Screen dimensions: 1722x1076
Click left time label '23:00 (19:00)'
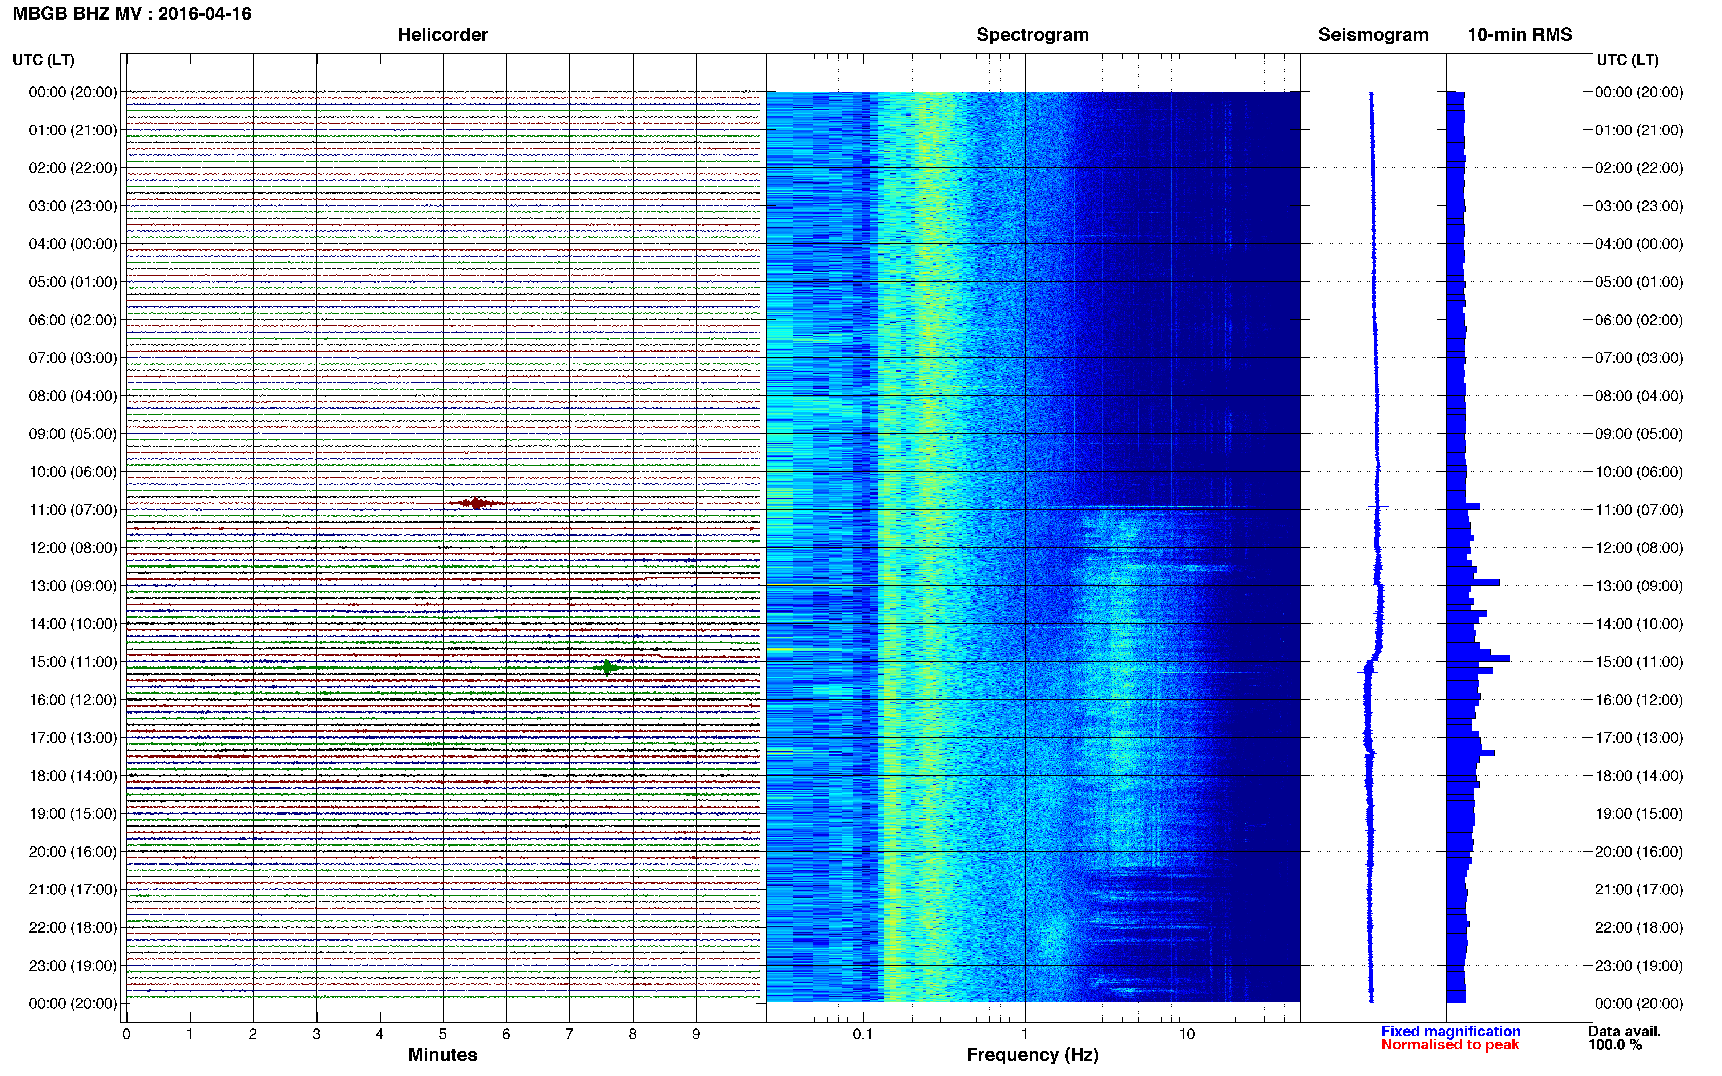click(73, 966)
